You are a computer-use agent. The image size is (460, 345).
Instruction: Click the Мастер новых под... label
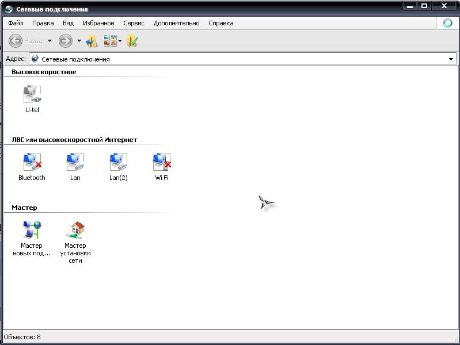pyautogui.click(x=32, y=250)
